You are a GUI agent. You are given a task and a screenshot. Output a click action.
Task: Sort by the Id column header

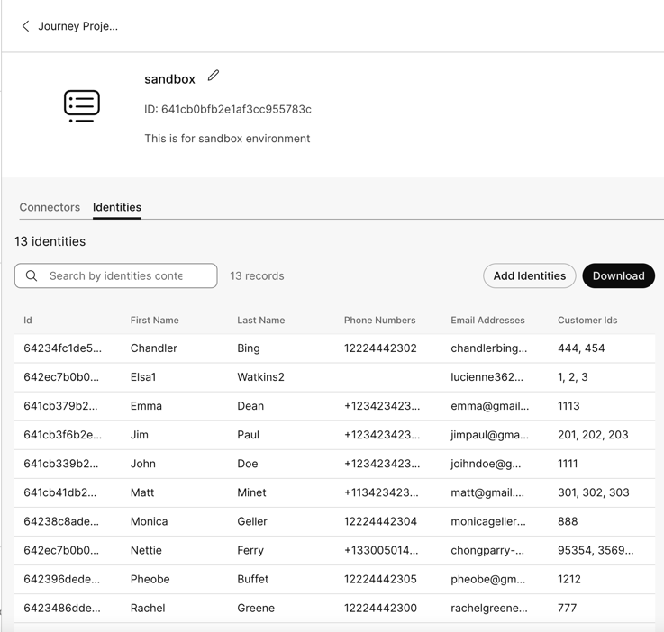[28, 321]
